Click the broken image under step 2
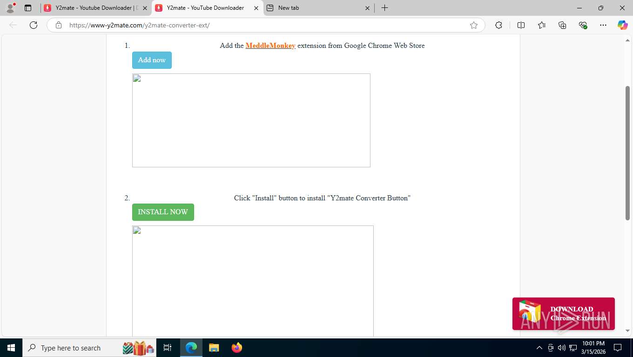The width and height of the screenshot is (633, 357). [253, 281]
